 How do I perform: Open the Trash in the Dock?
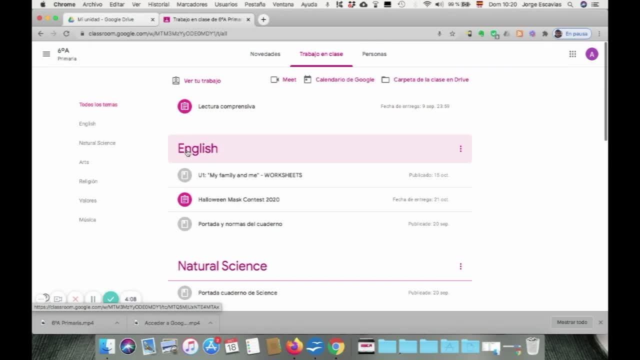[532, 346]
